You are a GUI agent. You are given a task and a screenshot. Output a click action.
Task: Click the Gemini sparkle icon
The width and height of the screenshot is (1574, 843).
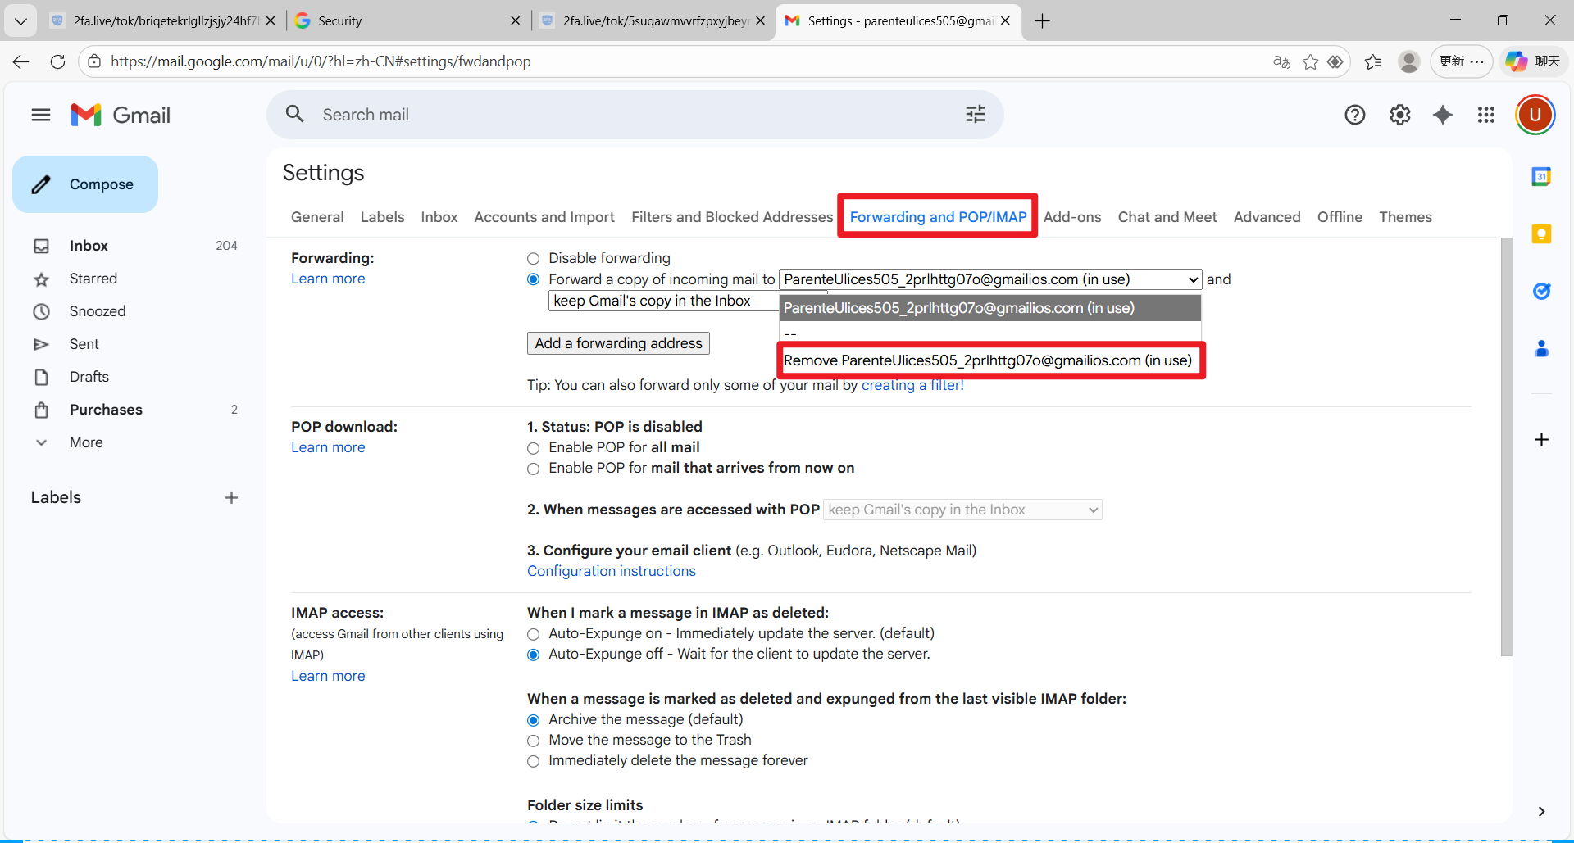[1443, 115]
